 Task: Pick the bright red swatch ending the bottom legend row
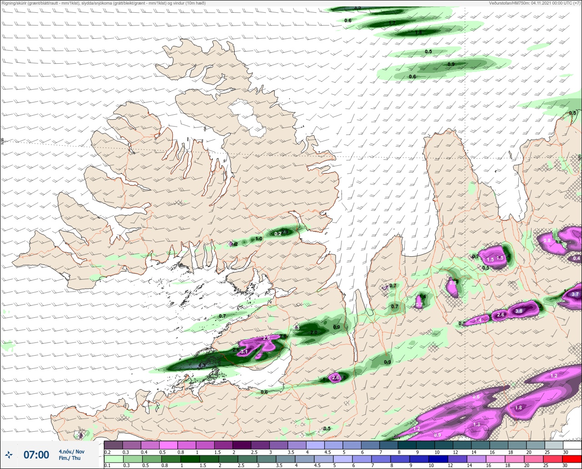572,458
